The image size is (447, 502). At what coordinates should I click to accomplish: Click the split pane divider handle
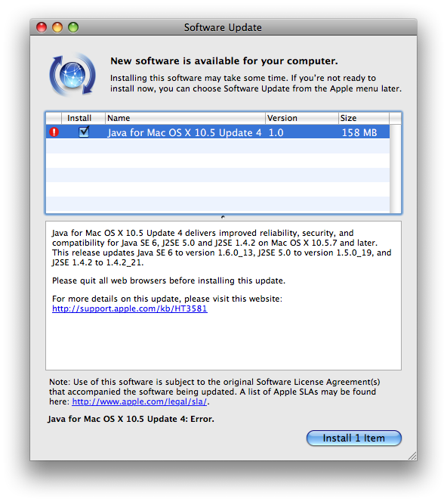[x=223, y=218]
